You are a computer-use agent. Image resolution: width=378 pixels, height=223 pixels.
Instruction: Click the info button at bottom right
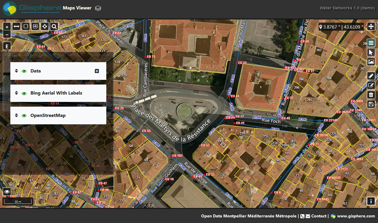371,201
